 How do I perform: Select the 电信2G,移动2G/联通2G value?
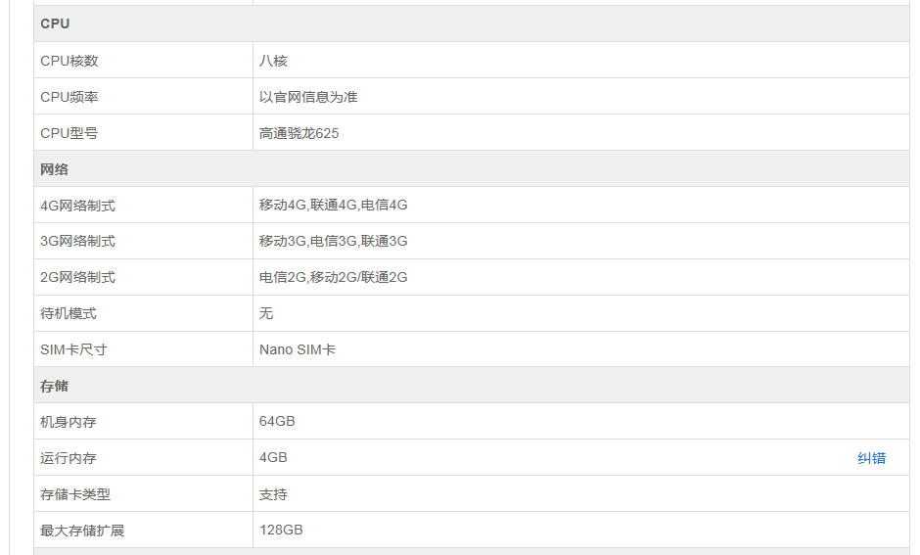pos(334,278)
